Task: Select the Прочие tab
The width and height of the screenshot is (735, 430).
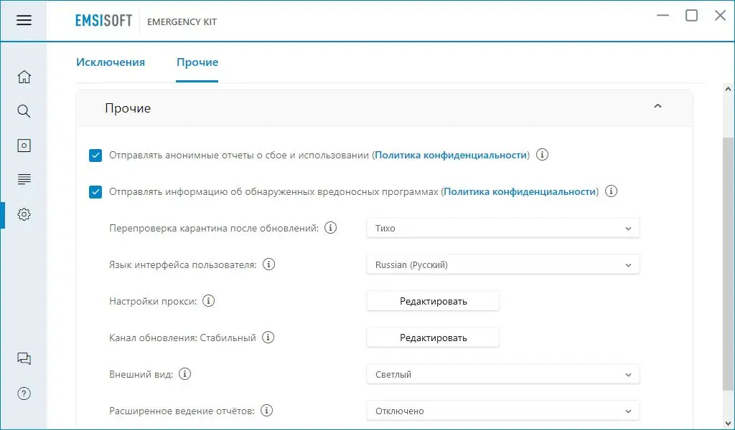Action: [x=197, y=62]
